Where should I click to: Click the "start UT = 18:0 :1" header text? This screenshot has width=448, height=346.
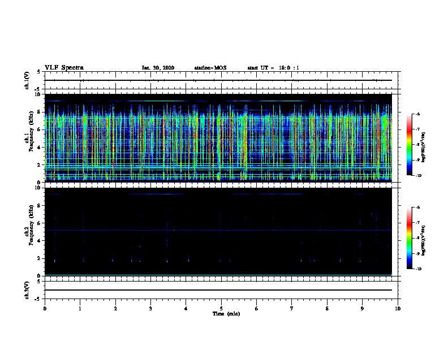pyautogui.click(x=273, y=68)
